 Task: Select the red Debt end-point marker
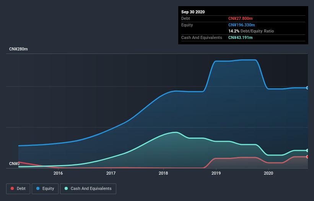(x=307, y=157)
